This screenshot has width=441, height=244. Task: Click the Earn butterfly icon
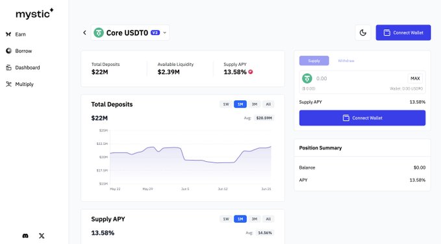click(x=8, y=34)
